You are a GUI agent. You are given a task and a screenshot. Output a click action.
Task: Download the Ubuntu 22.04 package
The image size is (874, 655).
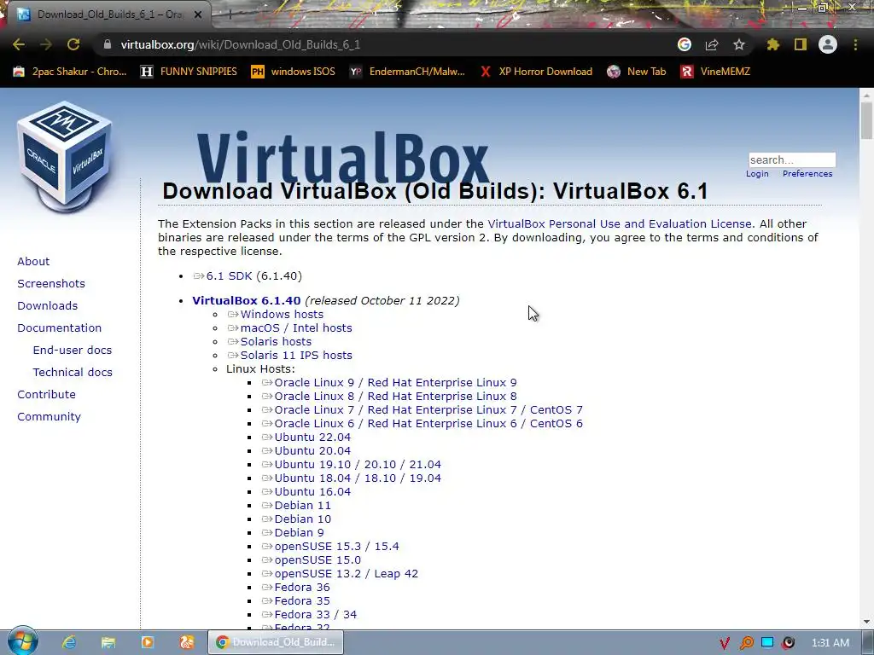click(312, 438)
